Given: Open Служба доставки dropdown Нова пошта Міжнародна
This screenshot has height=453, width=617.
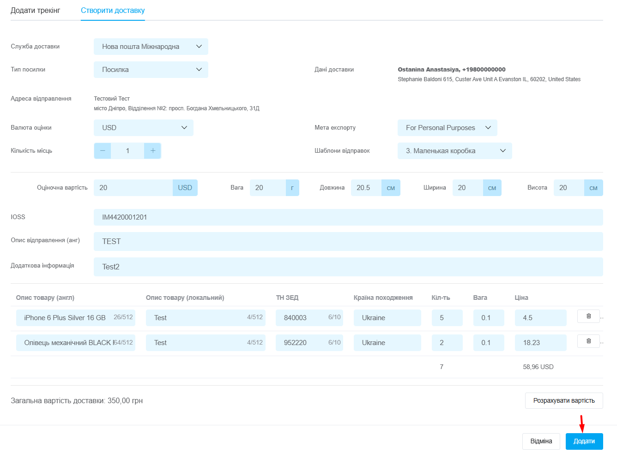Looking at the screenshot, I should click(151, 47).
